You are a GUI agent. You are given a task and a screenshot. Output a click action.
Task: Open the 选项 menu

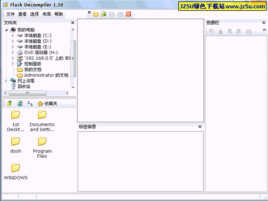pos(34,14)
